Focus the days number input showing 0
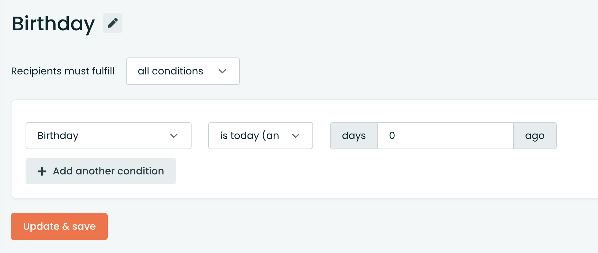Image resolution: width=598 pixels, height=253 pixels. (445, 135)
